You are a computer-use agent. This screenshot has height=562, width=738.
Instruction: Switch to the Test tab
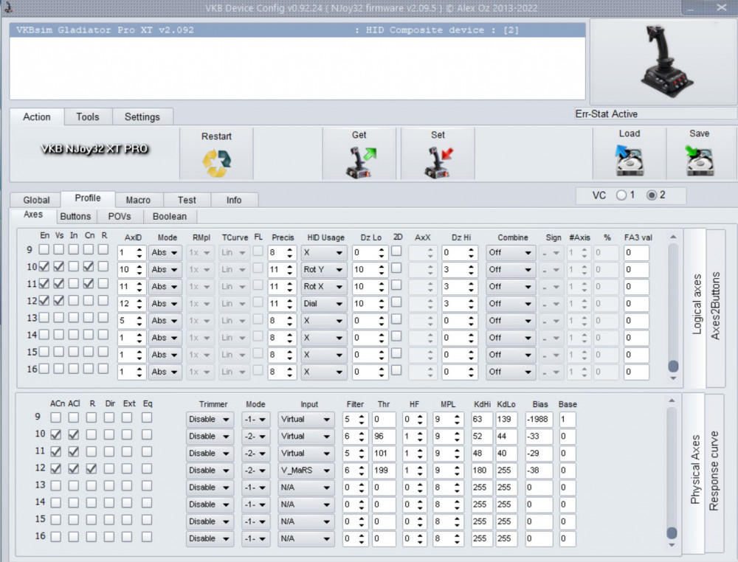[x=187, y=200]
